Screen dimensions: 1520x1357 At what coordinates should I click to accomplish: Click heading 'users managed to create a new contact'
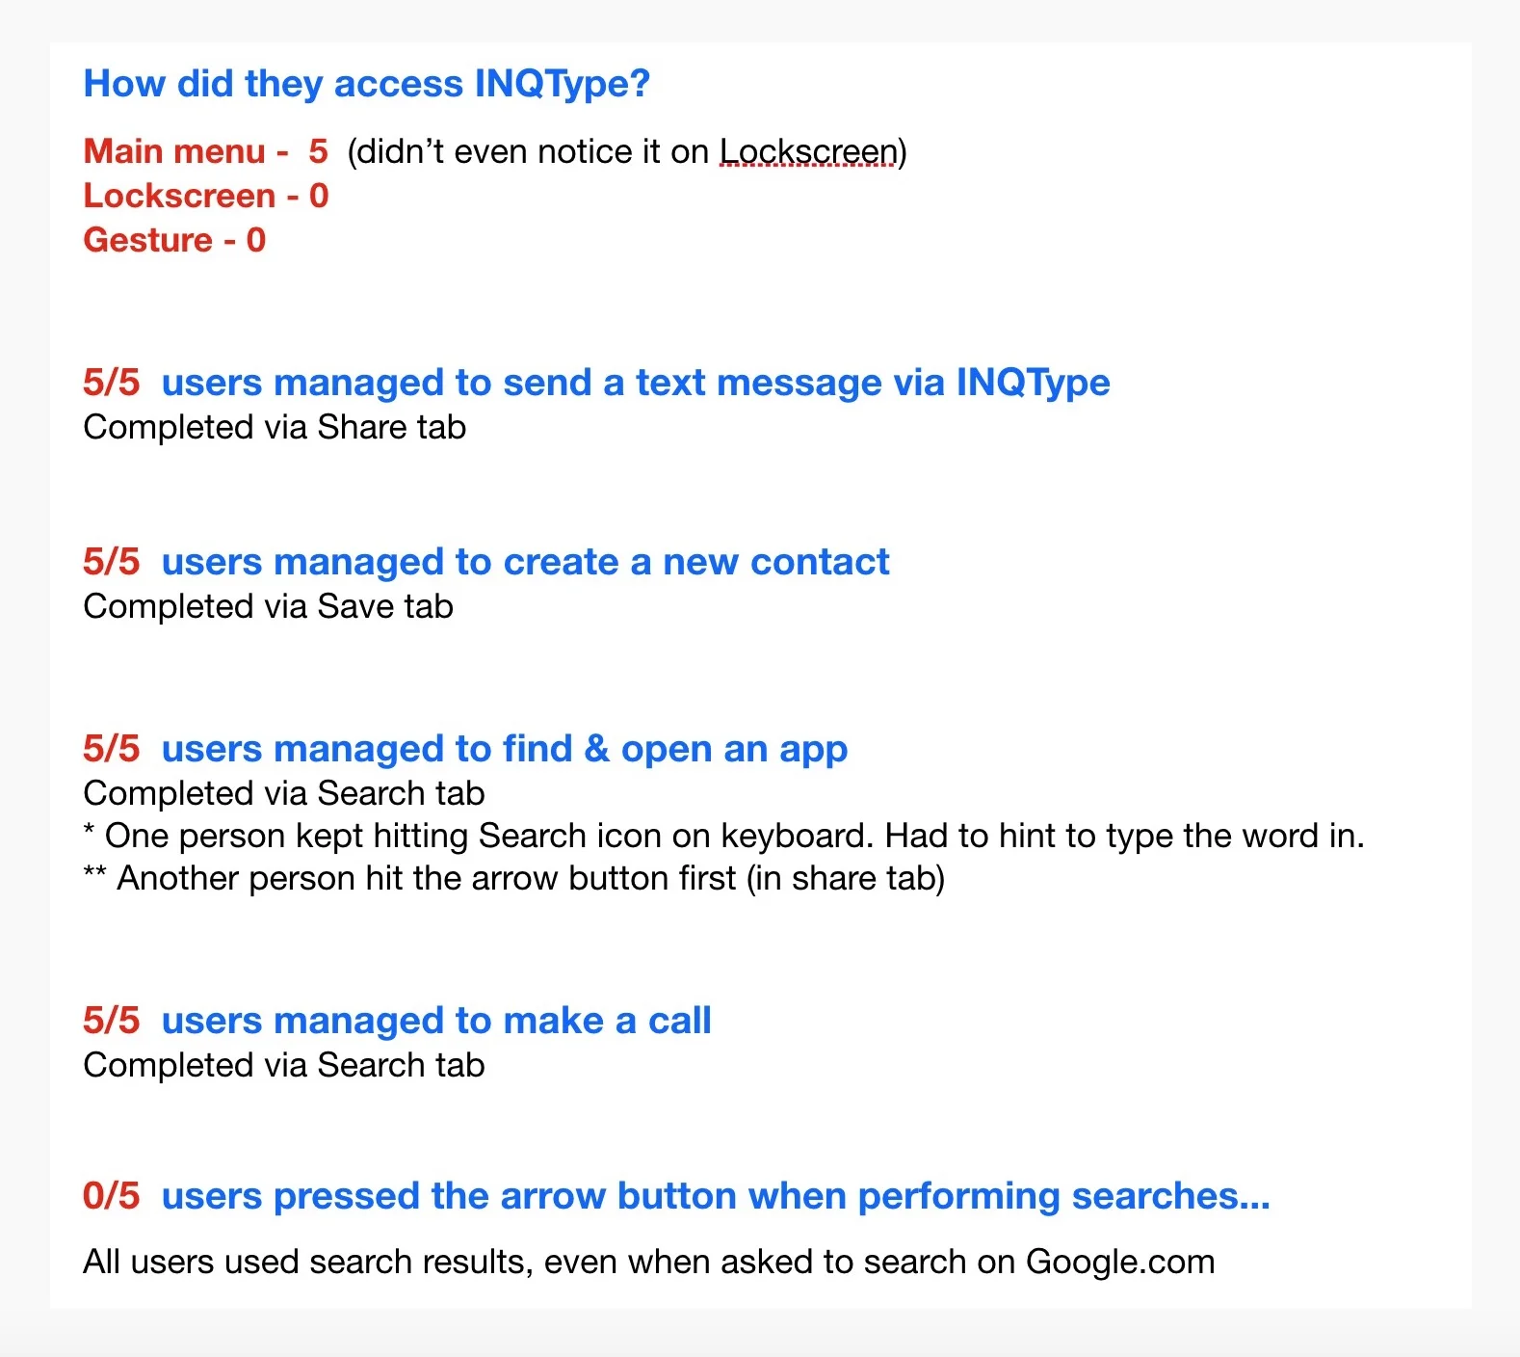pos(525,562)
